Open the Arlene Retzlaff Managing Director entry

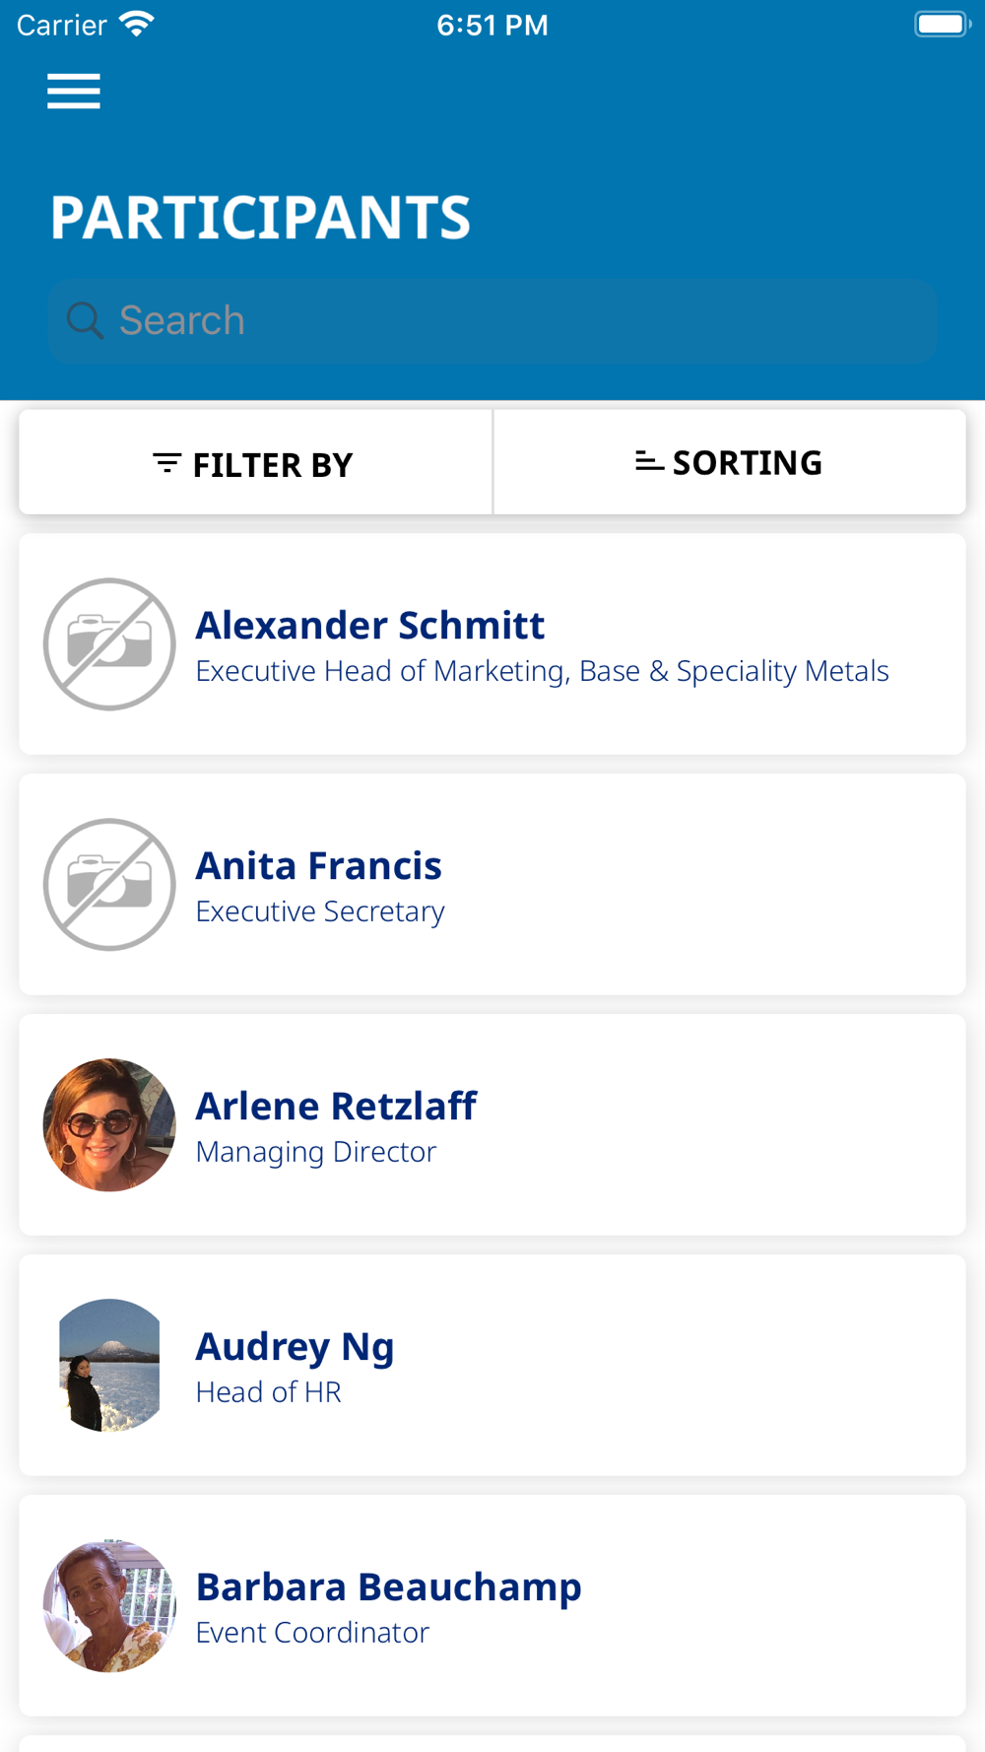492,1125
